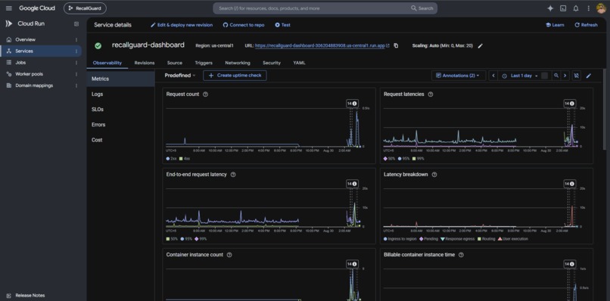Toggle Pending series in Latency breakdown legend
610x301 pixels.
[x=428, y=239]
